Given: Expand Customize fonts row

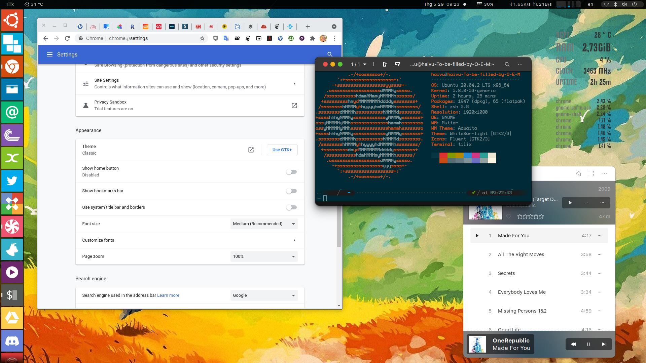Looking at the screenshot, I should (x=190, y=240).
